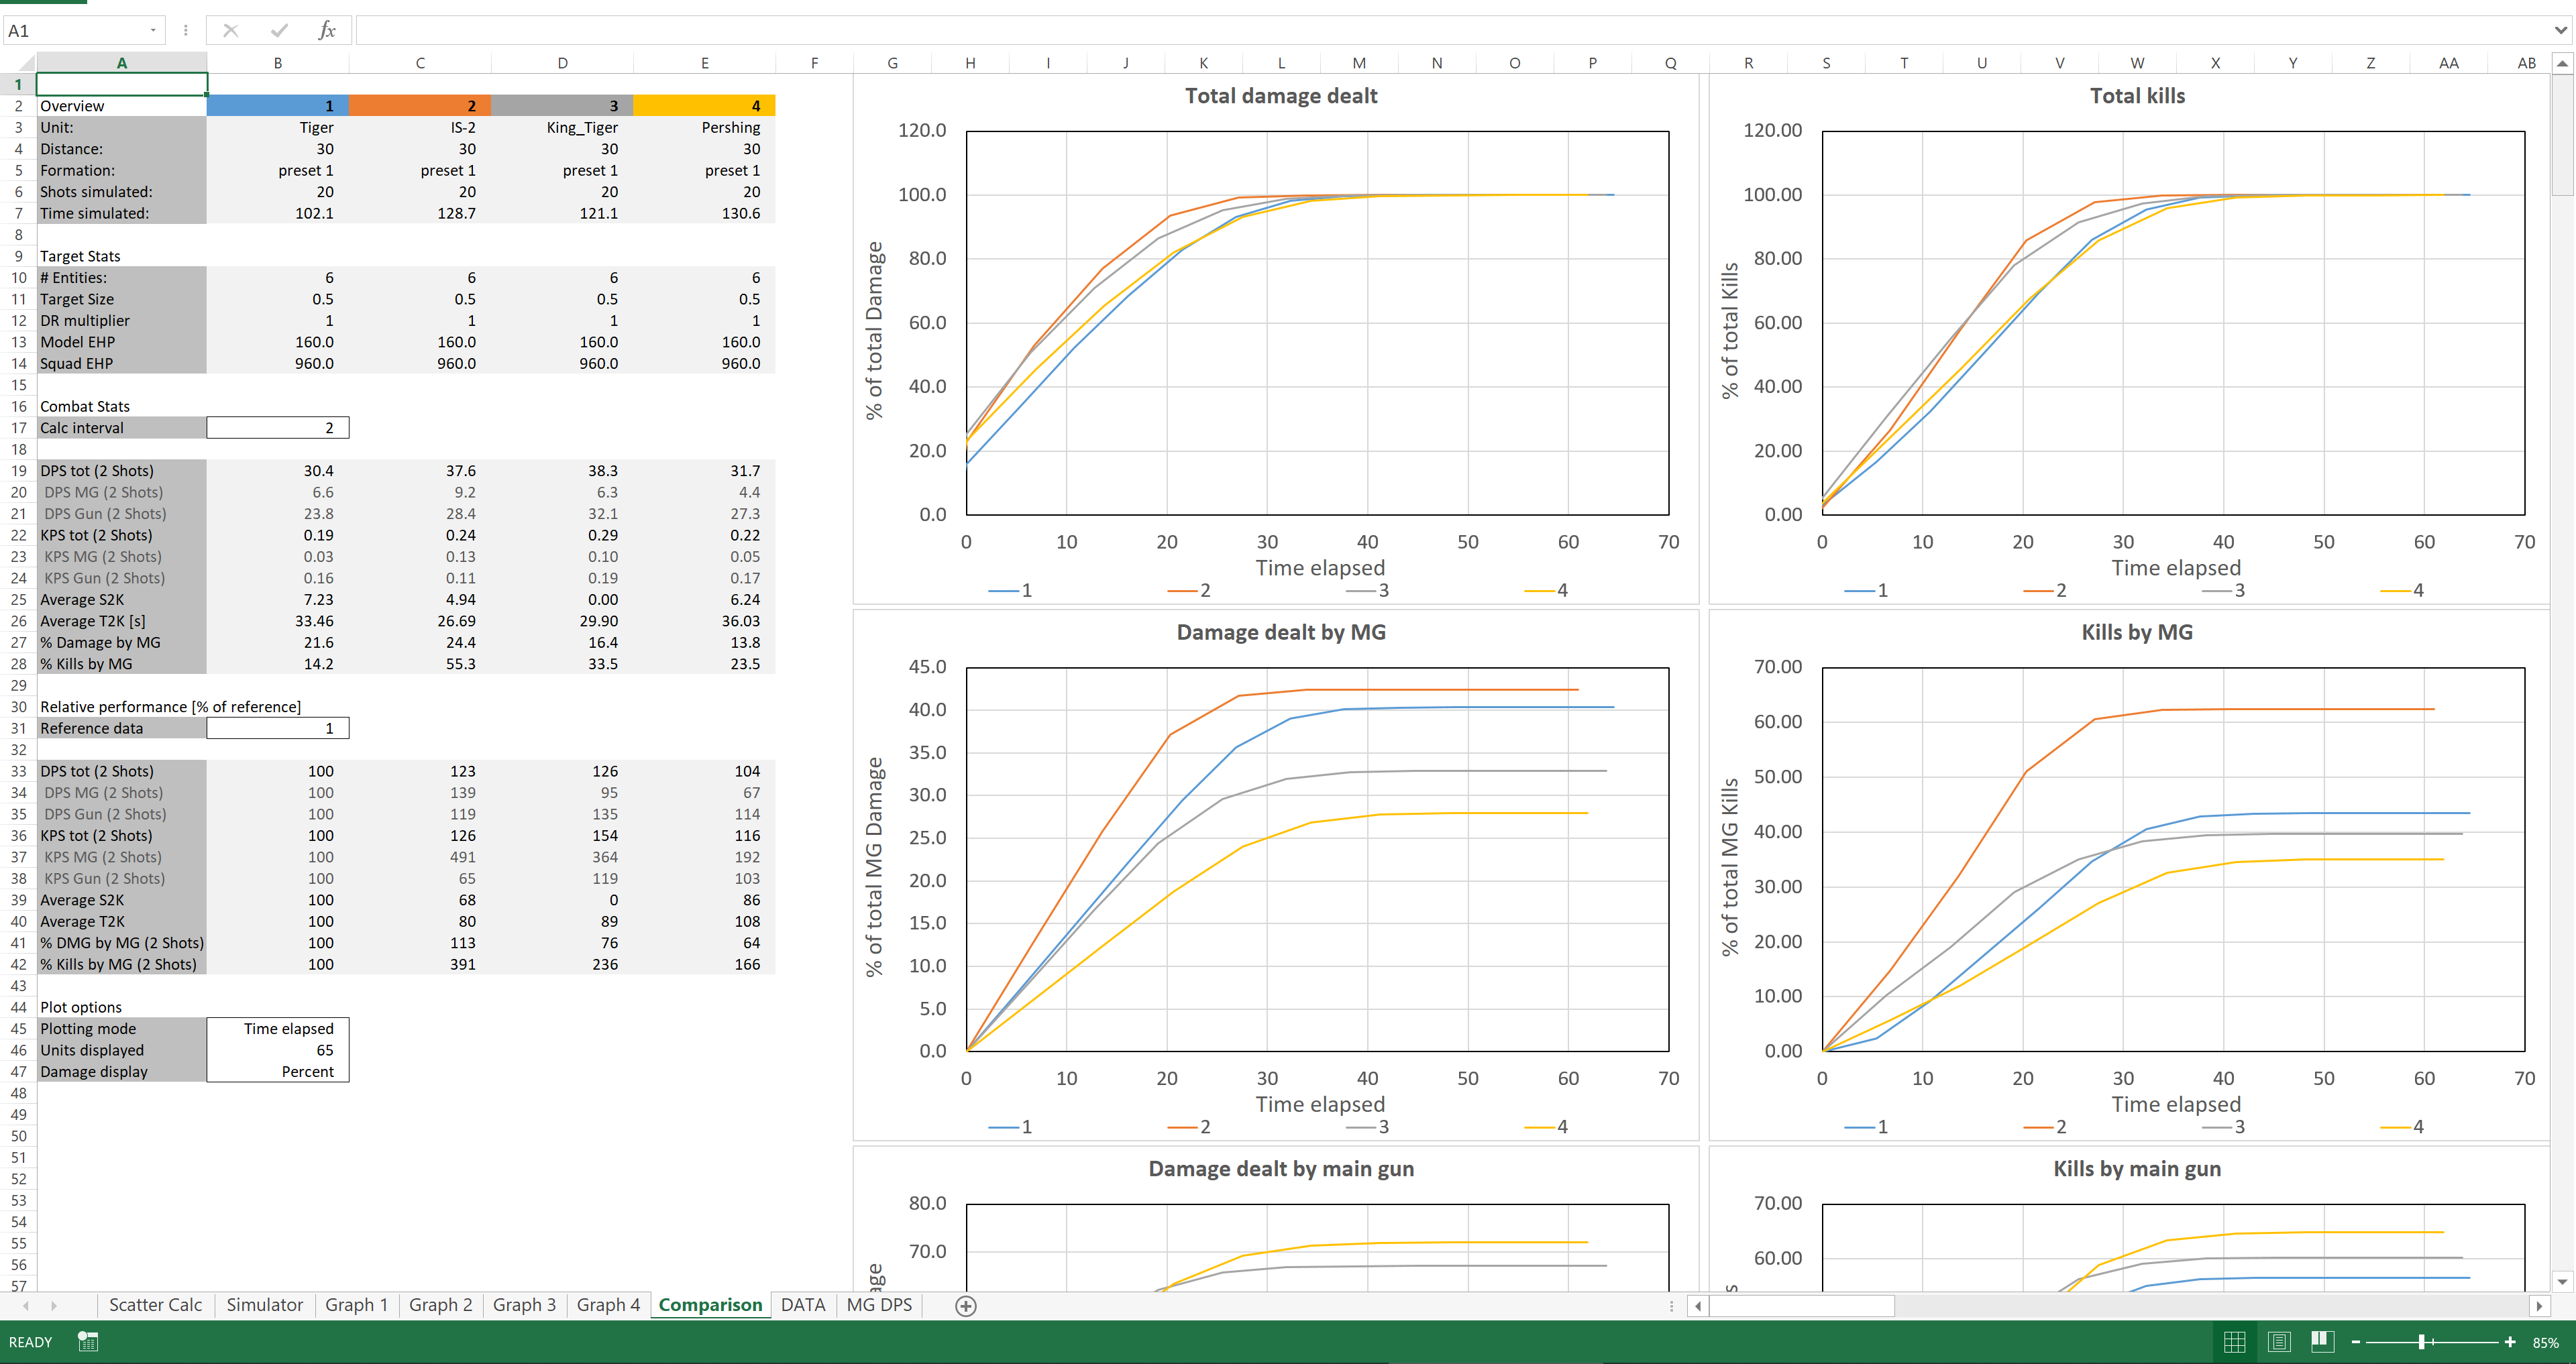2576x1364 pixels.
Task: Select the 'Pershing' unit cell
Action: point(705,127)
